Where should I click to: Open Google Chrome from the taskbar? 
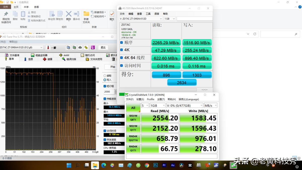tap(147, 165)
